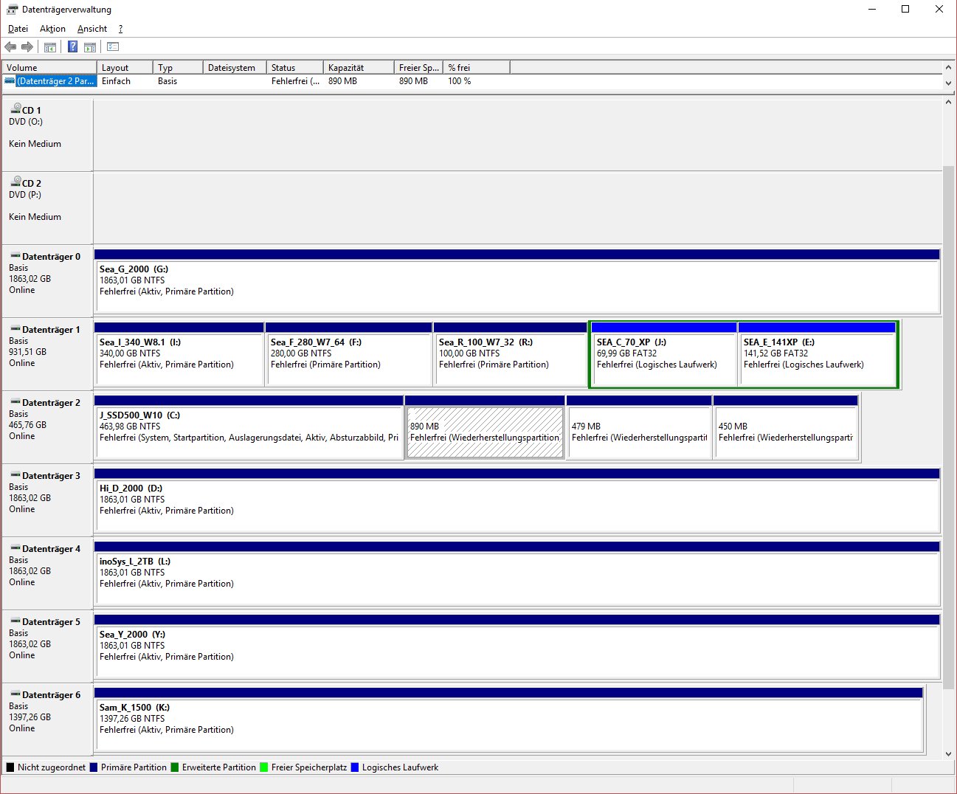Toggle the show/hide action pane icon

[x=90, y=47]
